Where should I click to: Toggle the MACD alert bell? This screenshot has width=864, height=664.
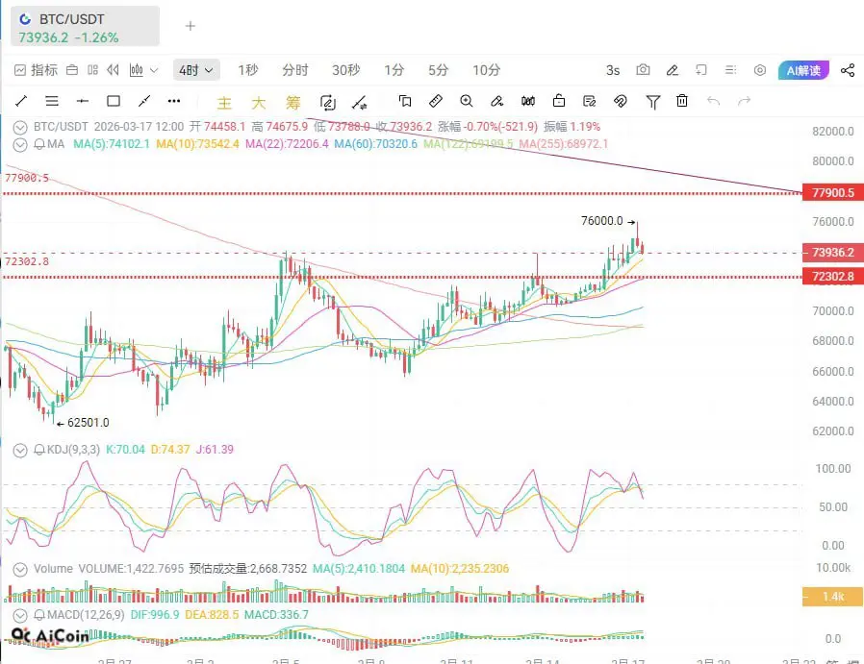[x=39, y=614]
